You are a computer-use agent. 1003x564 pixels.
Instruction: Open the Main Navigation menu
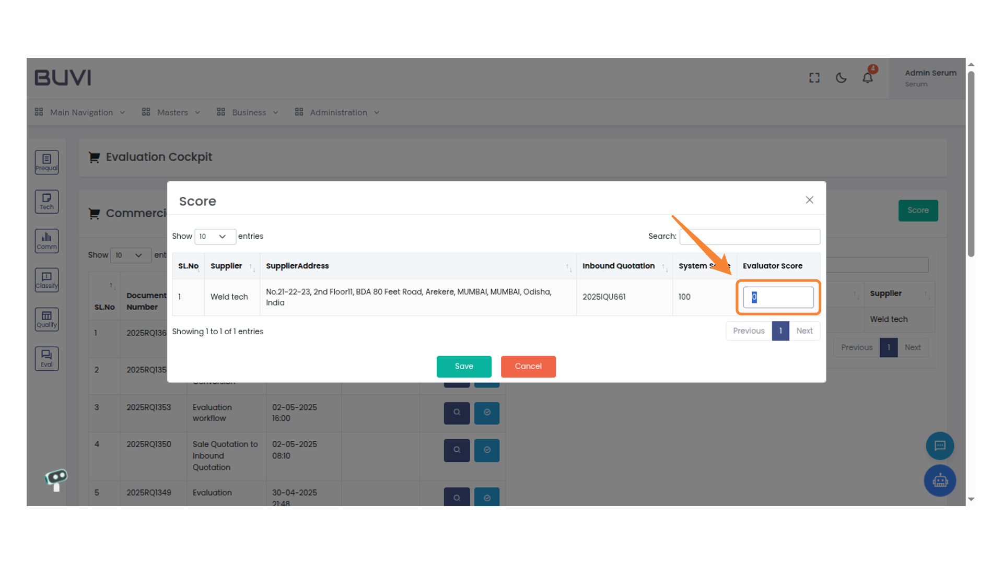click(81, 112)
